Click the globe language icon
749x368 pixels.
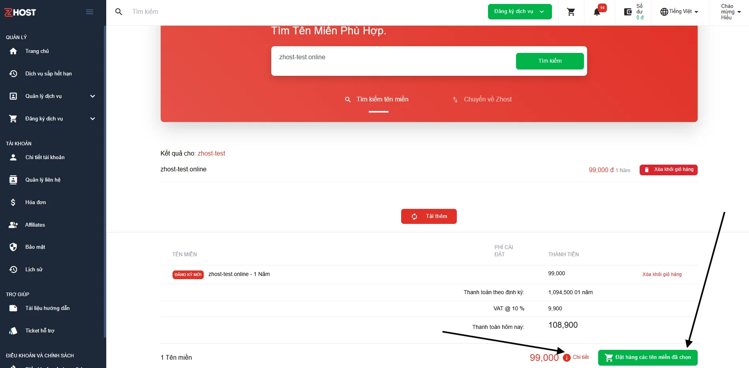(x=664, y=12)
